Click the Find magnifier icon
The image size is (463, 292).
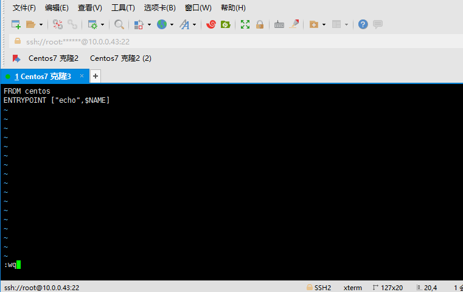click(x=119, y=24)
